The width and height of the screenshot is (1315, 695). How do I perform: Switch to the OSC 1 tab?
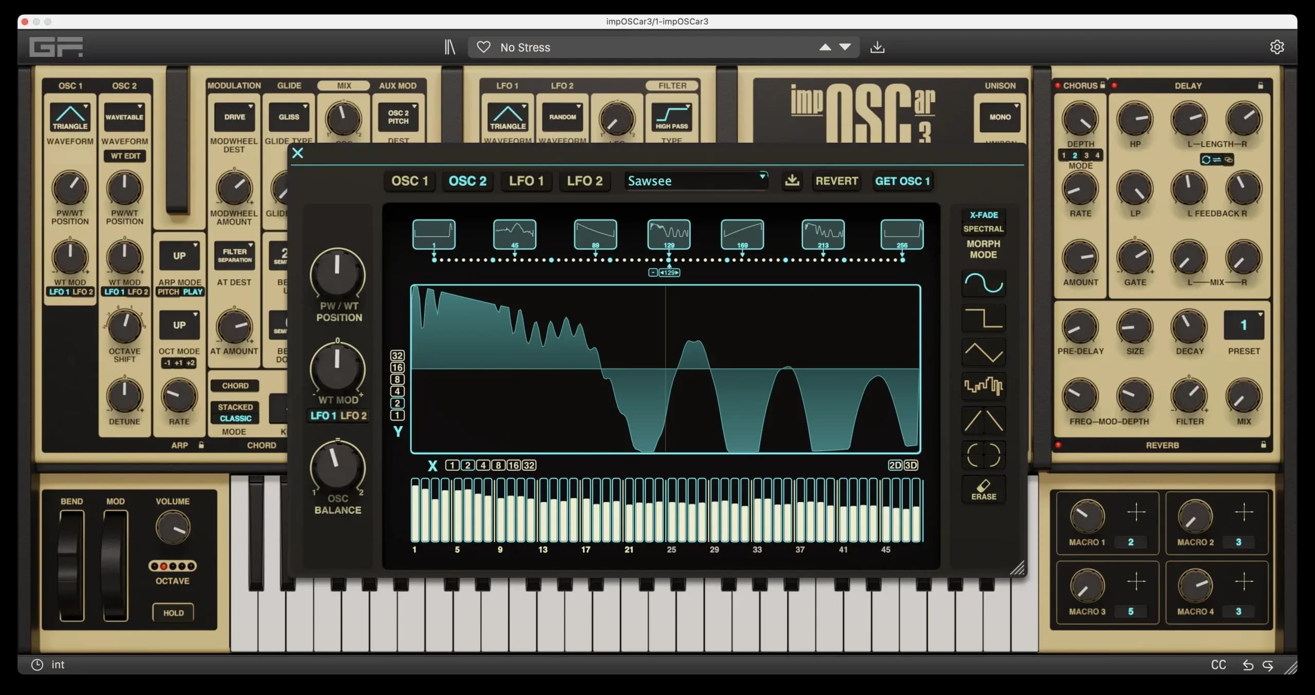coord(409,181)
